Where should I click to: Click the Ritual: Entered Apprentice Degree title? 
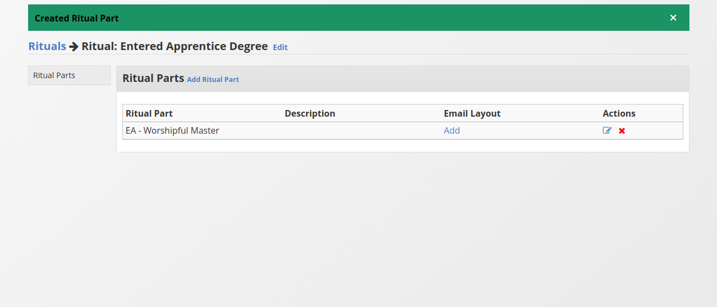coord(175,46)
